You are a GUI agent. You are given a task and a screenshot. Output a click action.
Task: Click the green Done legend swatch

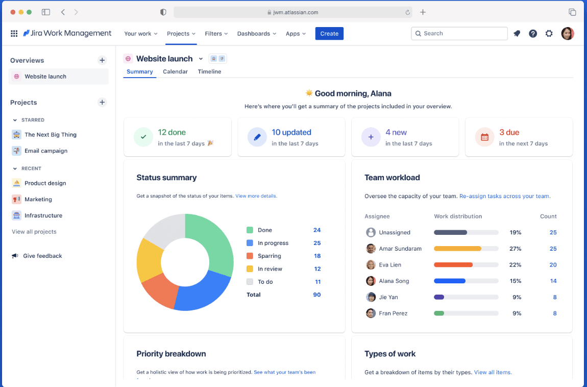pyautogui.click(x=250, y=230)
